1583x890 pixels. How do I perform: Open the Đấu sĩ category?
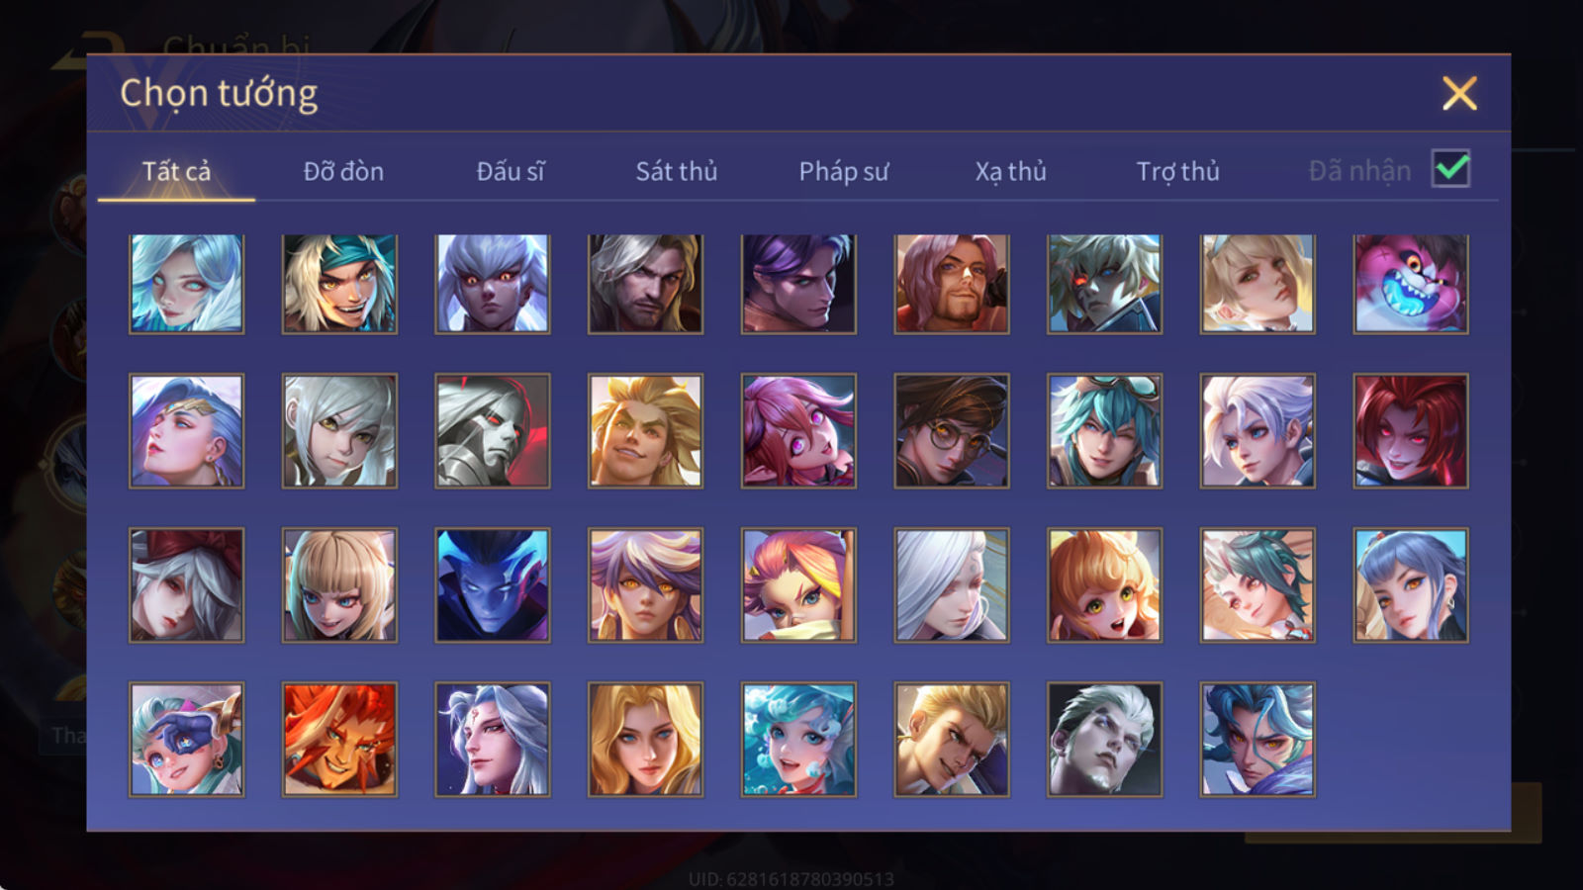pos(511,171)
